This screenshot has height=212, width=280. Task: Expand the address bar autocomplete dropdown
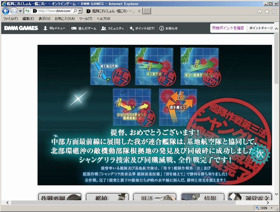click(80, 11)
